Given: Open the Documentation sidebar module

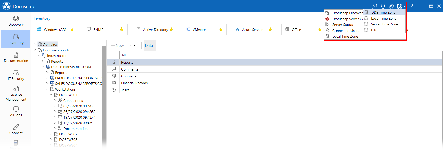Looking at the screenshot, I should [16, 57].
